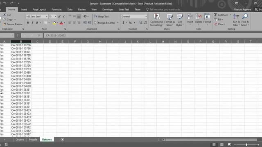
Task: Click Decrease Decimal
Action: click(146, 23)
